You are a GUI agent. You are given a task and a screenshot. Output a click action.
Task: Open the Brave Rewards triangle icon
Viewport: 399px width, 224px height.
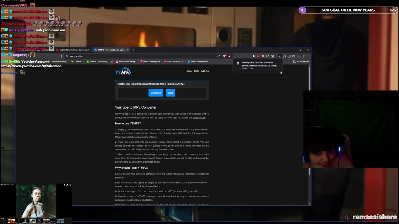[x=229, y=56]
